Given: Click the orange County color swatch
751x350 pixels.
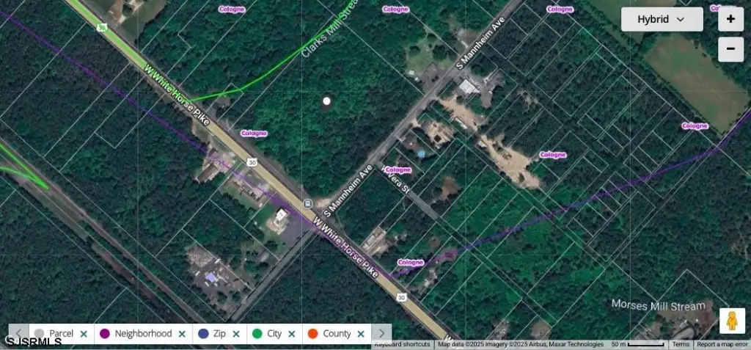Looking at the screenshot, I should click(x=312, y=334).
